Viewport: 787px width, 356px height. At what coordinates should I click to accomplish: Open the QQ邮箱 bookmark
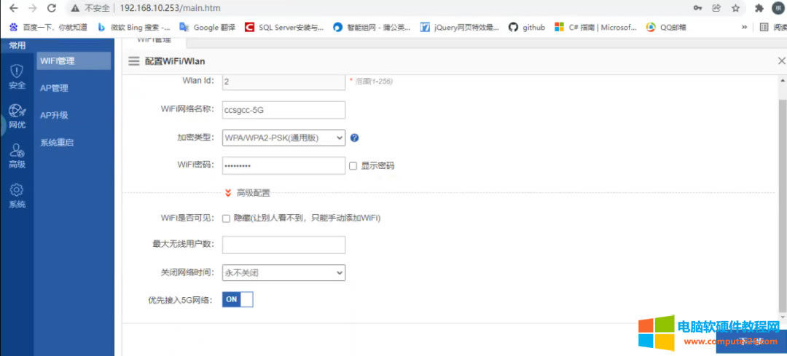(665, 27)
